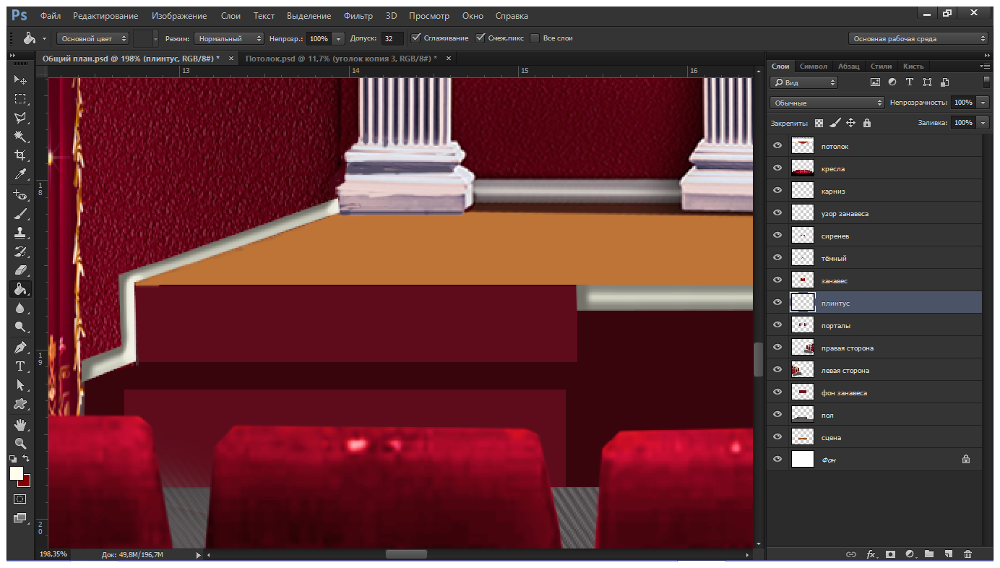The width and height of the screenshot is (1000, 568).
Task: Select the Magic Wand tool
Action: coord(20,136)
